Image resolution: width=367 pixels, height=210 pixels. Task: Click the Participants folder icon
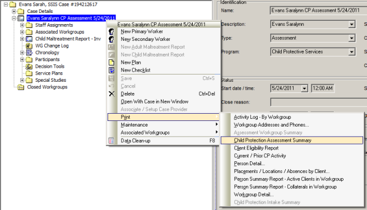coord(29,59)
